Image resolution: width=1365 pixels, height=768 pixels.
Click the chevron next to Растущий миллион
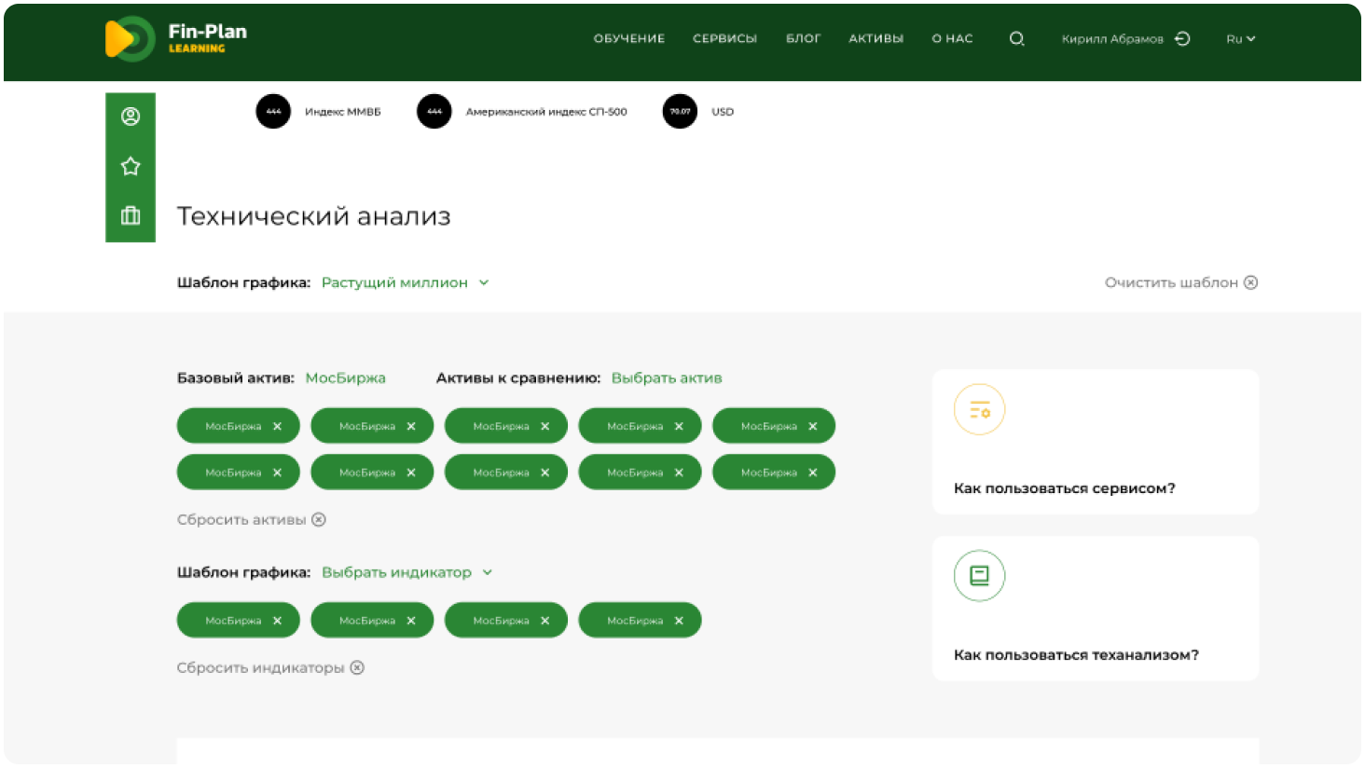[484, 282]
